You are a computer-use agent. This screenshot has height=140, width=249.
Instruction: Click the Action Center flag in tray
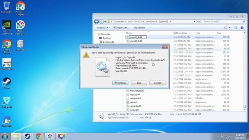coord(222,136)
